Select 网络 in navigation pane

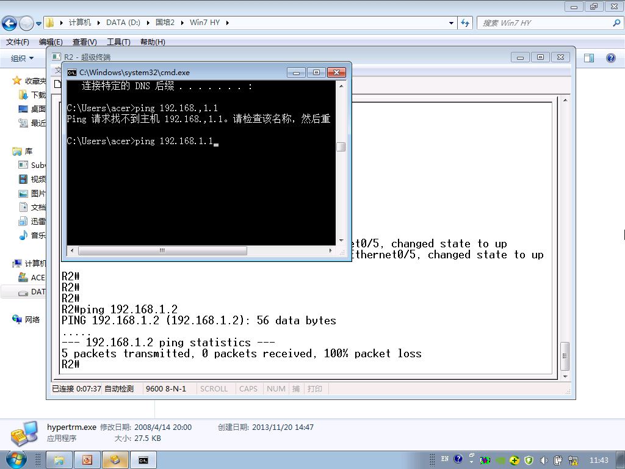pyautogui.click(x=26, y=319)
